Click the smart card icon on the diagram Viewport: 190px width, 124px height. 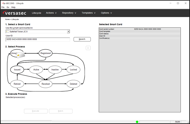pyautogui.click(x=21, y=55)
